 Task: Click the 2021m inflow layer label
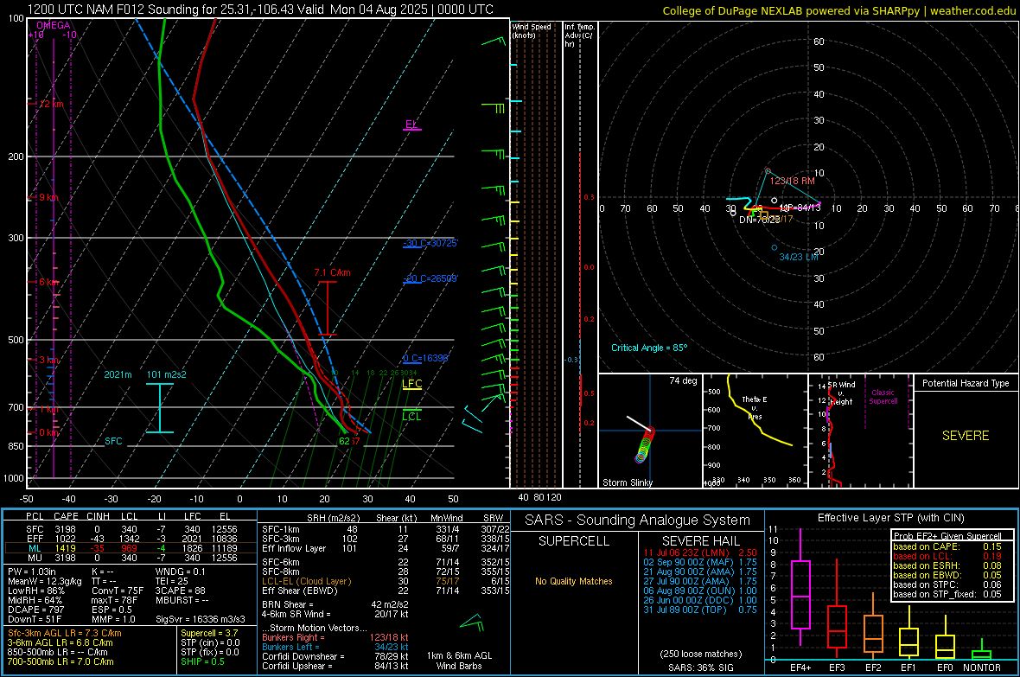pos(118,375)
